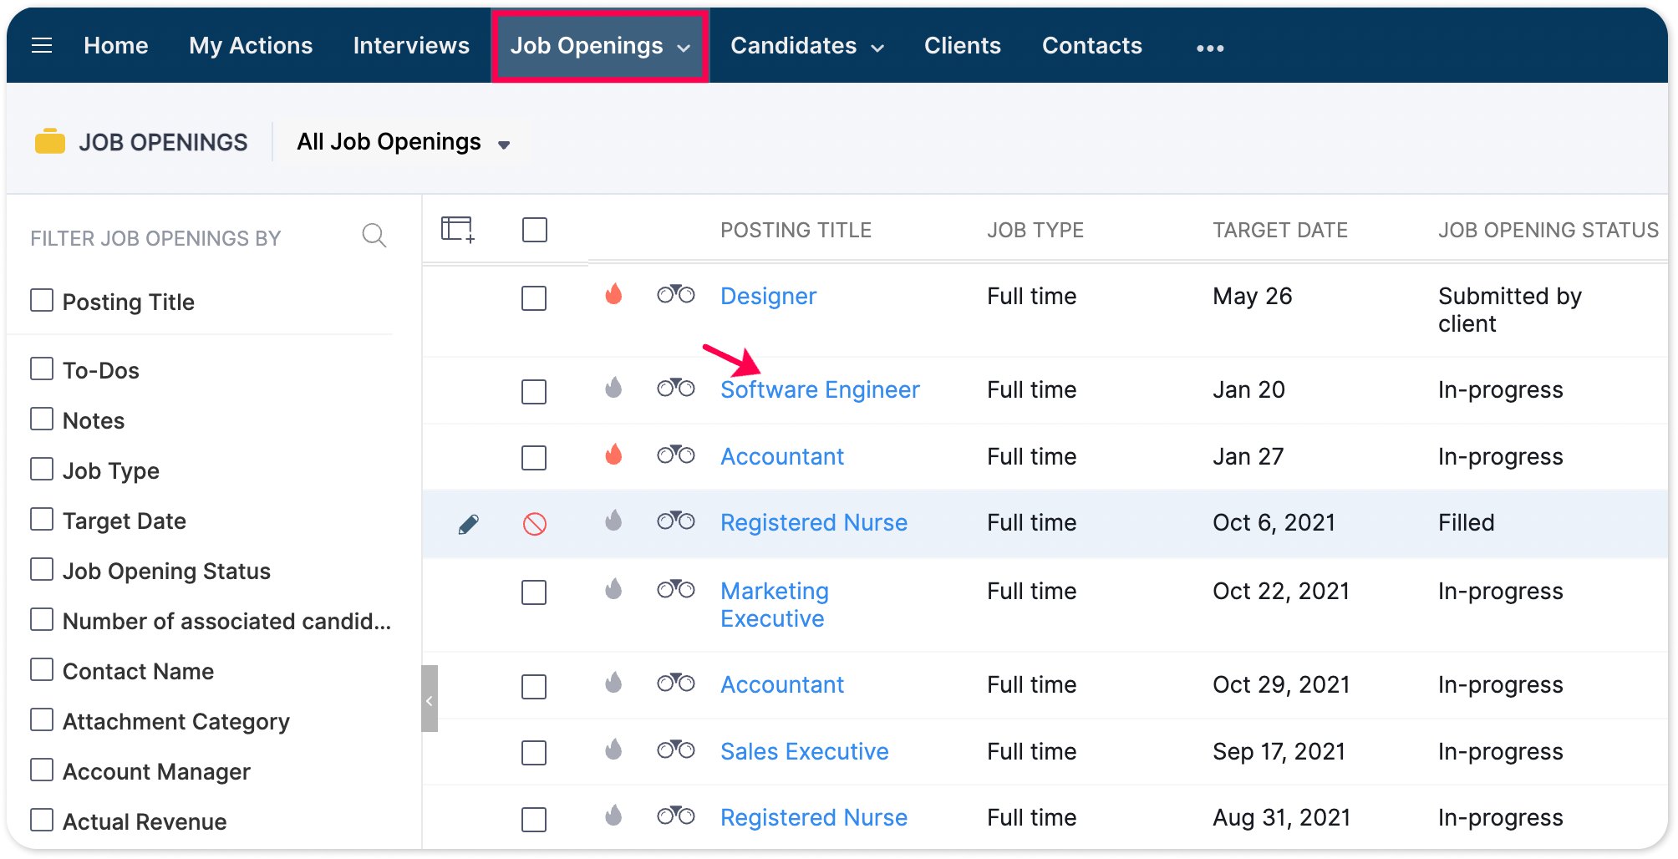
Task: Enable the Job Type filter checkbox
Action: click(42, 469)
